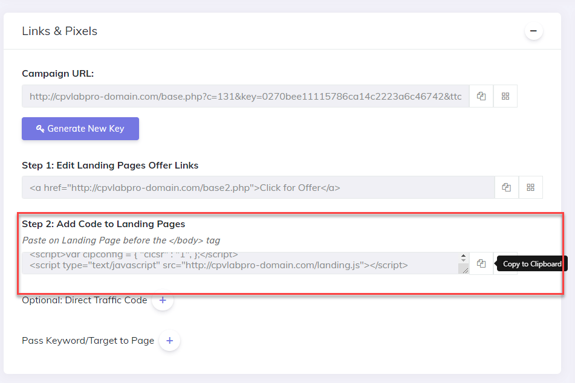Select the Campaign URL text field
Viewport: 575px width, 383px height.
245,96
